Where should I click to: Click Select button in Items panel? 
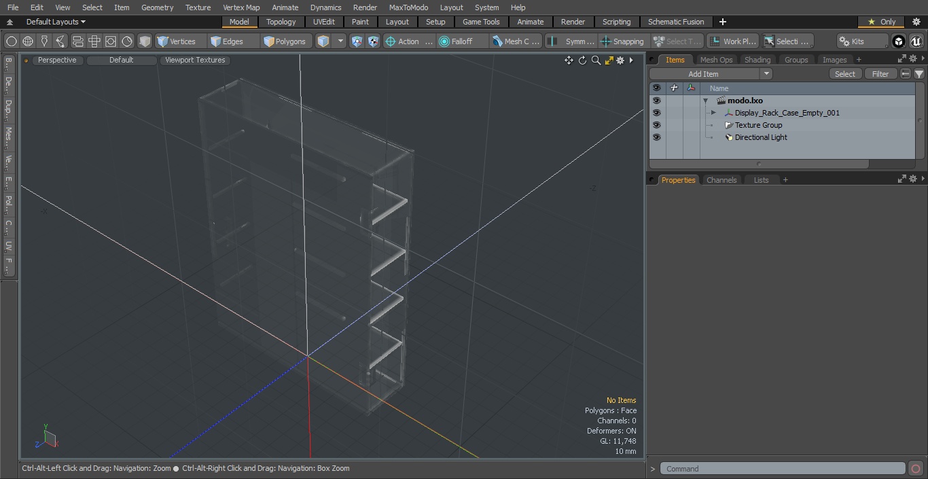845,74
